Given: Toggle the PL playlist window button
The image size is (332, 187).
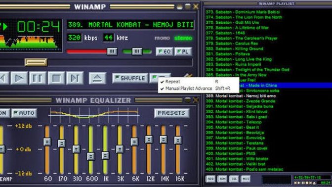Looking at the screenshot, I should [x=183, y=51].
